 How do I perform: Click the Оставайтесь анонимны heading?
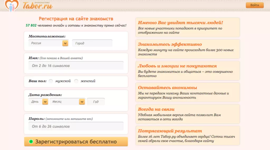[167, 88]
